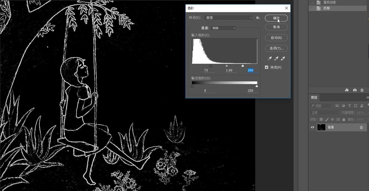The width and height of the screenshot is (369, 191).
Task: Click the 自动(A) auto levels button
Action: 276,37
